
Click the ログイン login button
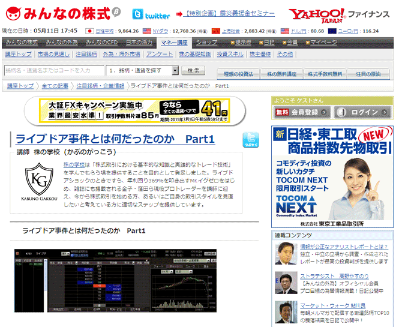click(364, 112)
